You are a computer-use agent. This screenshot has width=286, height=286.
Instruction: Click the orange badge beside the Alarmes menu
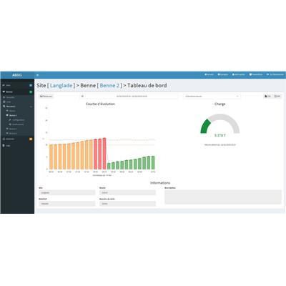pyautogui.click(x=31, y=139)
